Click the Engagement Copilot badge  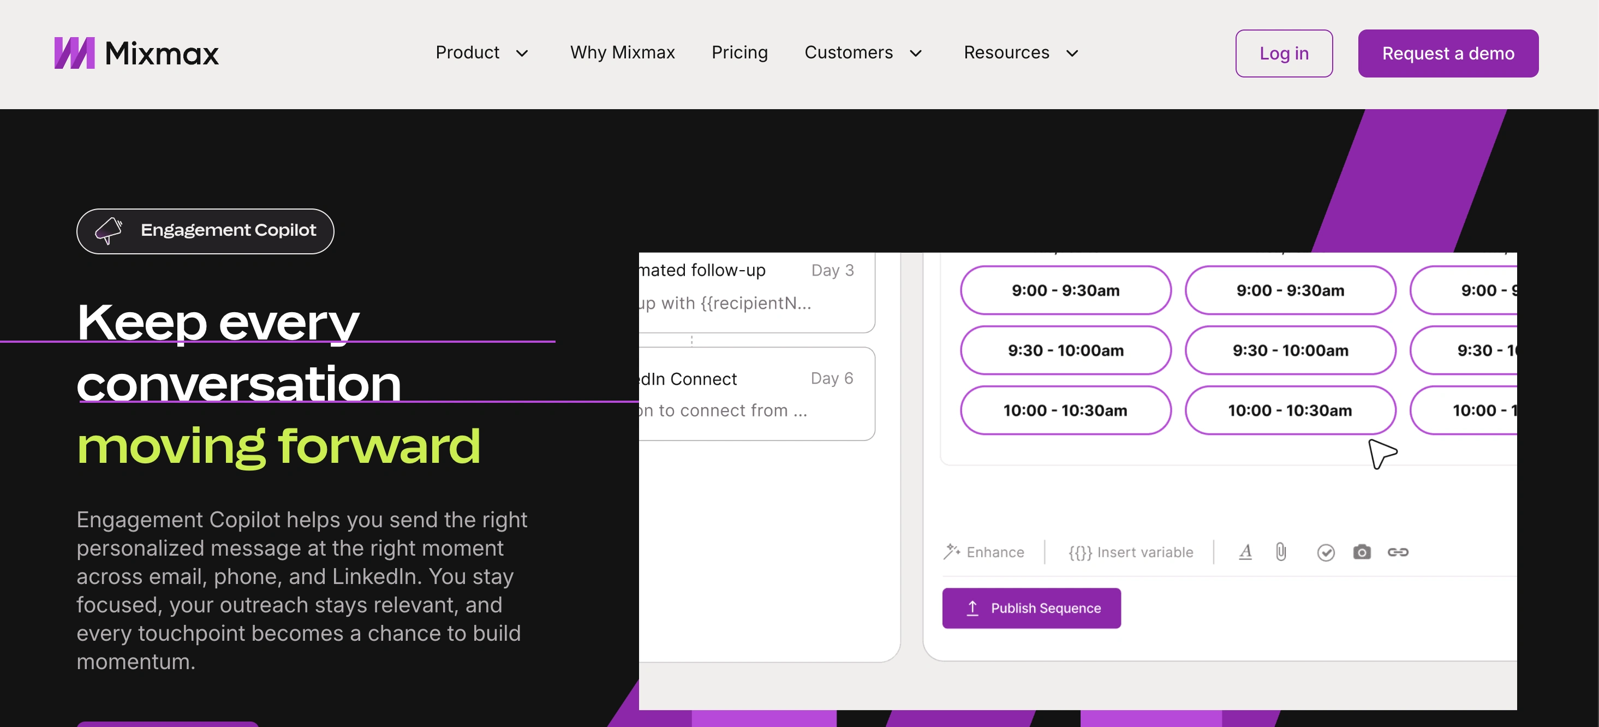205,230
